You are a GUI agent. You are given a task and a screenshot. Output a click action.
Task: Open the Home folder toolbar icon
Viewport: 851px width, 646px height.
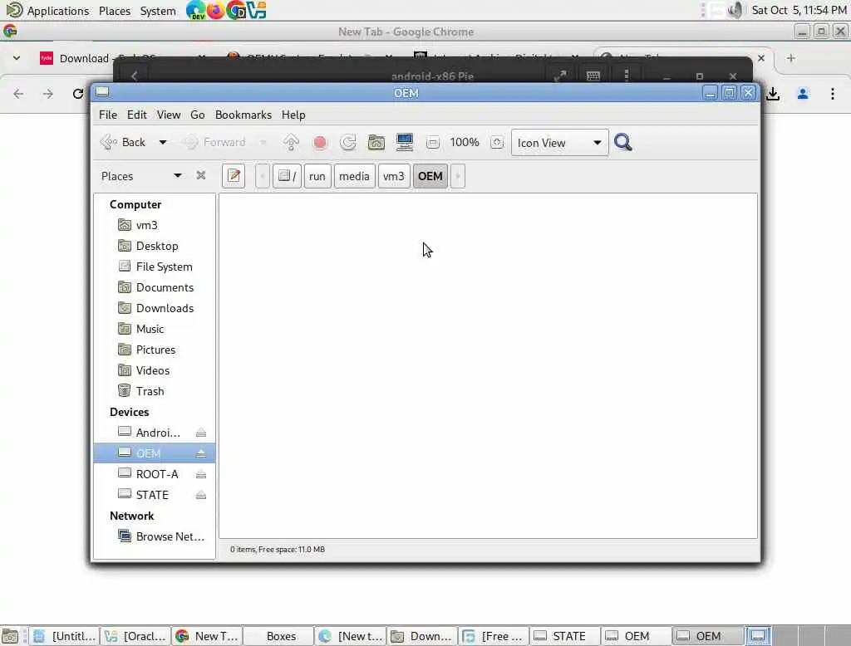pos(376,142)
